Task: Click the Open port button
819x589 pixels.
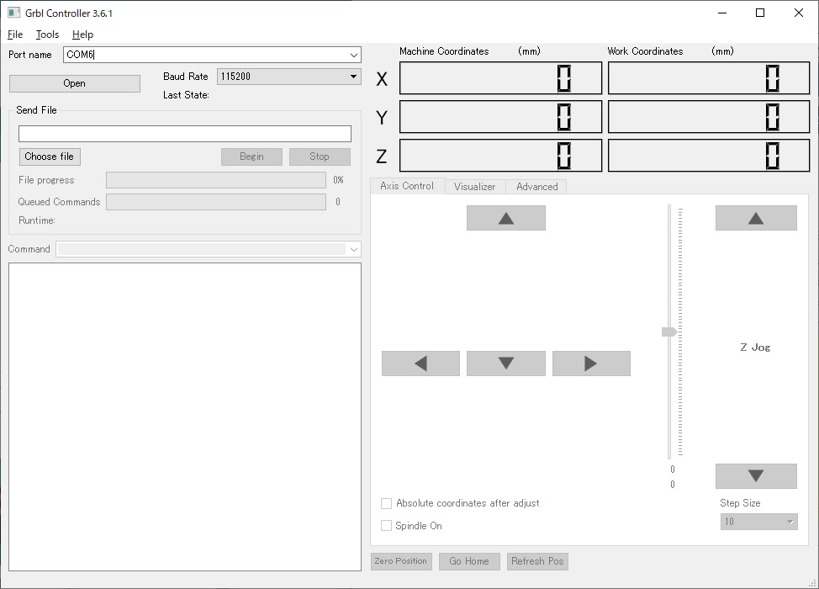Action: pos(75,83)
